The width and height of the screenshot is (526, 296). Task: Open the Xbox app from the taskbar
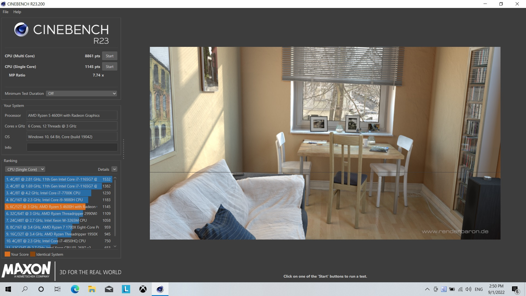tap(143, 289)
